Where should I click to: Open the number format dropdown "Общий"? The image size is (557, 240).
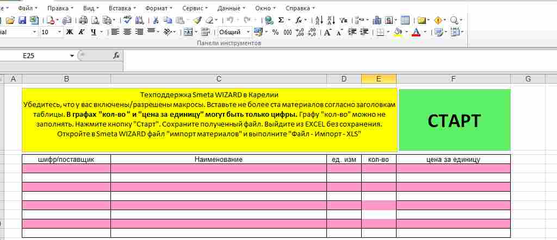(x=248, y=32)
